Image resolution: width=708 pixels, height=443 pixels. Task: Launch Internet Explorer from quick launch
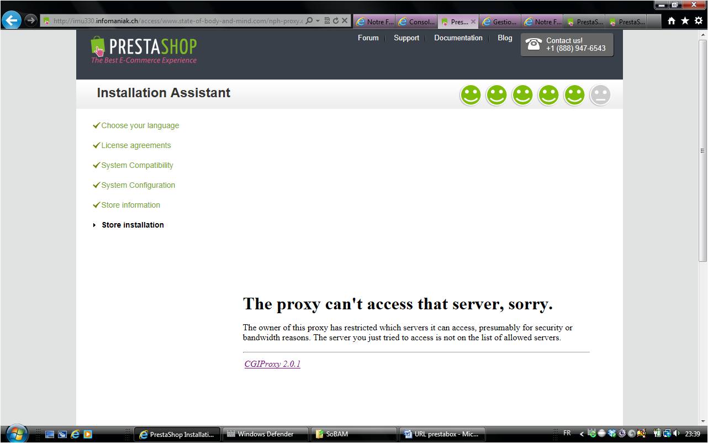tap(75, 434)
